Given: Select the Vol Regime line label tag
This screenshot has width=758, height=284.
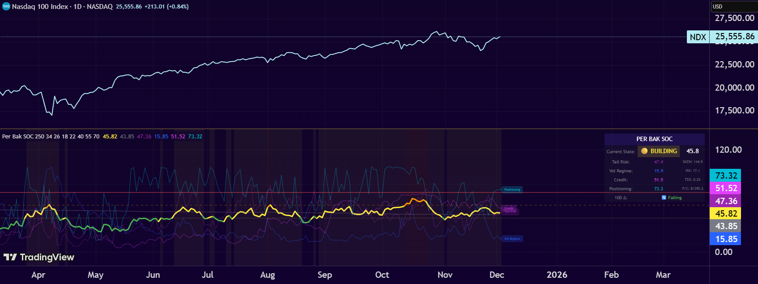Looking at the screenshot, I should 512,239.
